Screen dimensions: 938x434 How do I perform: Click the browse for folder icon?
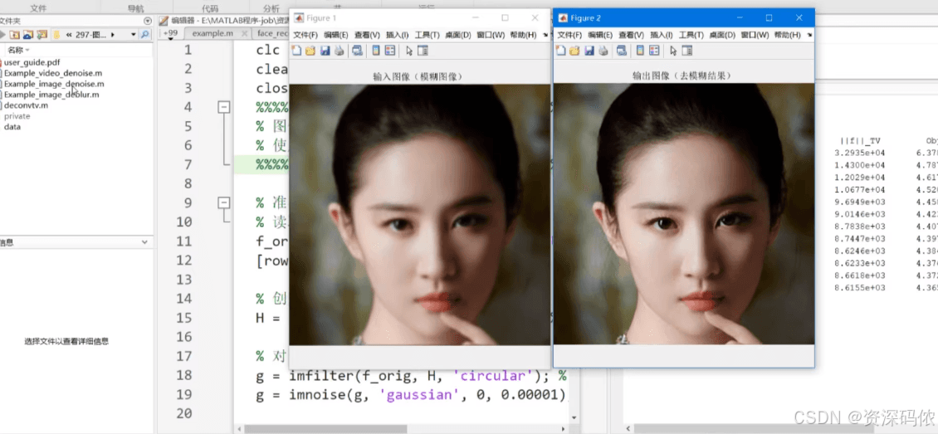tap(42, 35)
